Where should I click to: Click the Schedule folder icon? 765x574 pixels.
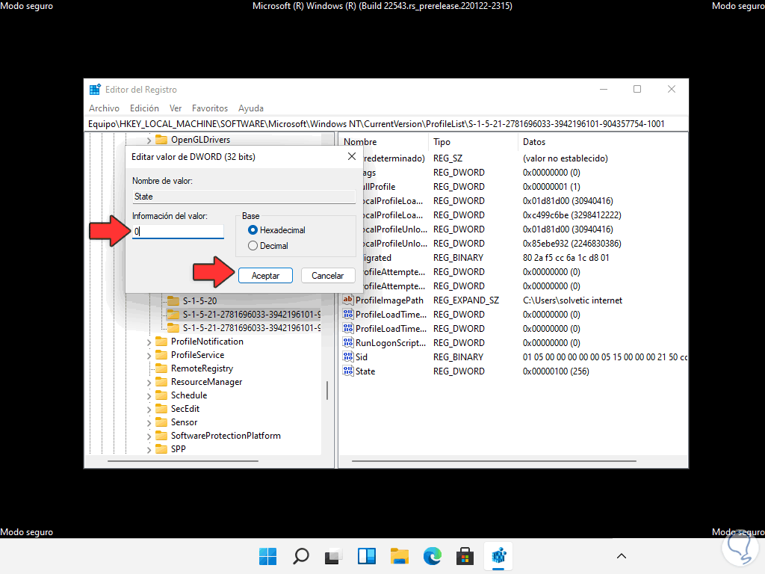tap(161, 395)
